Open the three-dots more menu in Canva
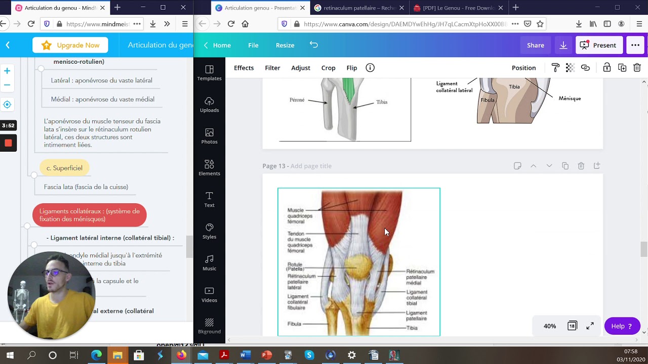This screenshot has height=364, width=648. pos(635,45)
